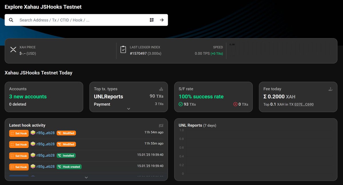
Task: Expand the Top tx. types list chevron
Action: (x=129, y=109)
